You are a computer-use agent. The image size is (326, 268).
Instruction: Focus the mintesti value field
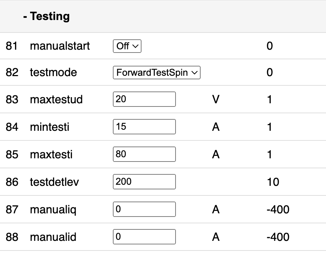tap(144, 127)
